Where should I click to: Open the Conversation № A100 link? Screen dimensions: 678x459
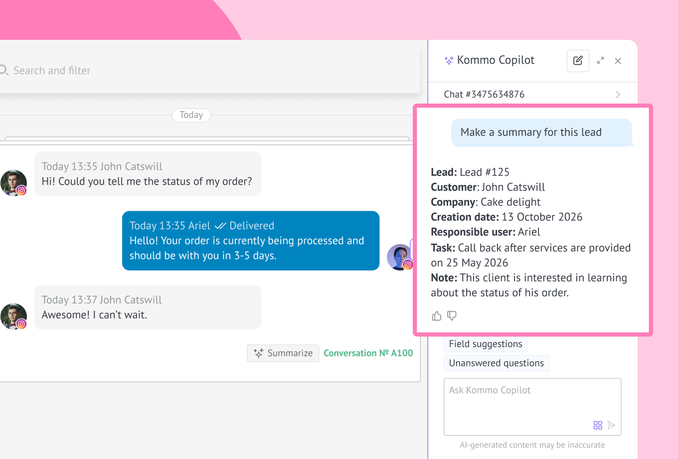click(368, 353)
